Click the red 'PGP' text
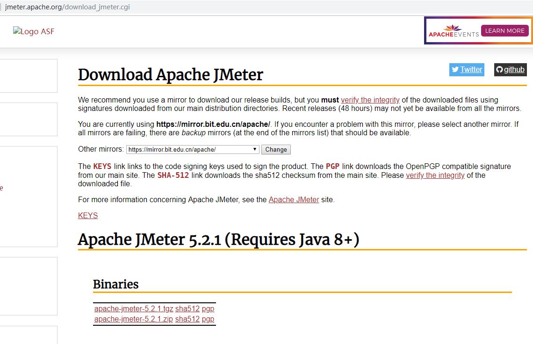 [x=332, y=167]
